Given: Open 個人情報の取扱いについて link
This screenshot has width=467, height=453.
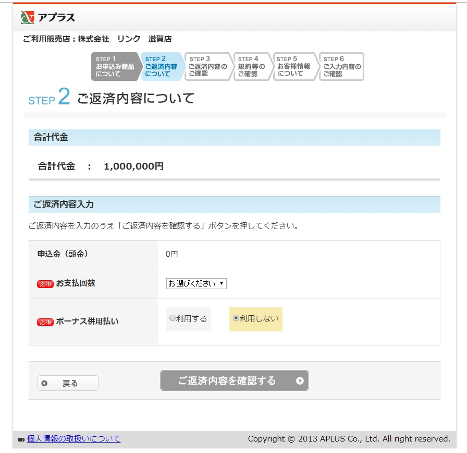Looking at the screenshot, I should (x=73, y=439).
